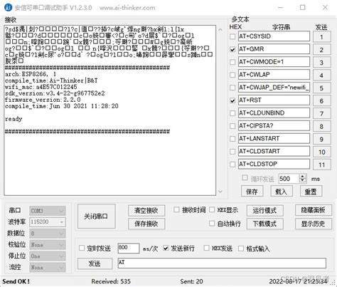Image resolution: width=337 pixels, height=287 pixels.
Task: Click the 关闭串口 close port button
Action: tap(97, 216)
